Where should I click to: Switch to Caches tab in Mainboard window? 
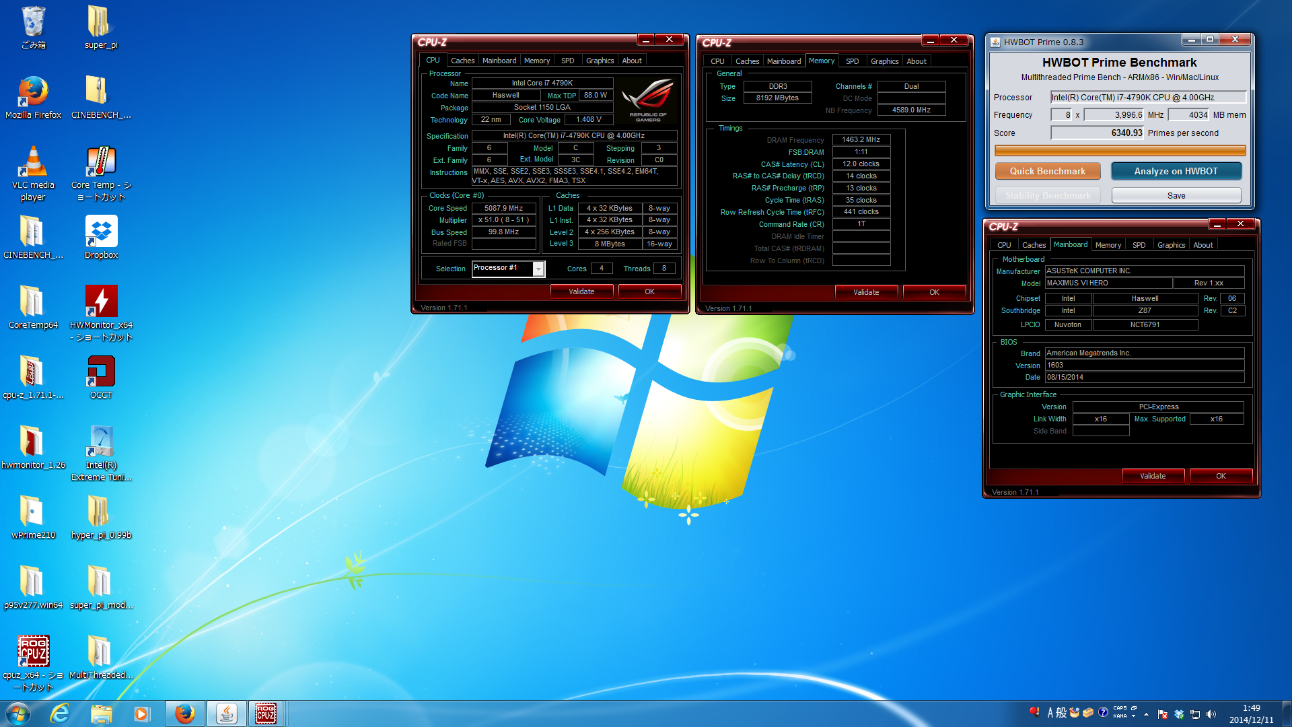(x=1034, y=245)
